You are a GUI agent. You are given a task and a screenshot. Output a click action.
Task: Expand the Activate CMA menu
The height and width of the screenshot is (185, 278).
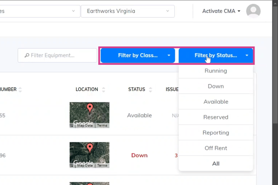click(x=221, y=11)
